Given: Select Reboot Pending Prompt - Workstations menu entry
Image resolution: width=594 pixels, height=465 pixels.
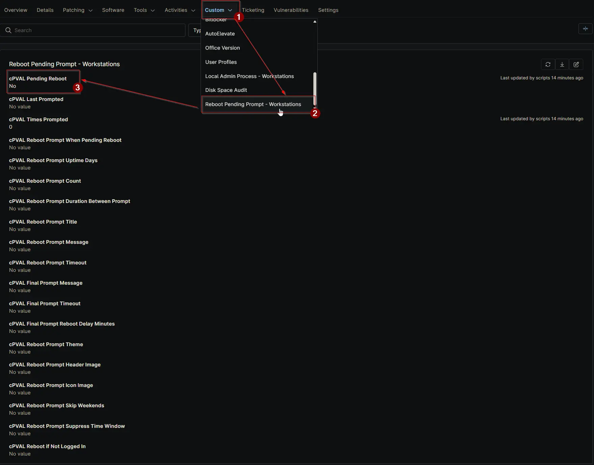Looking at the screenshot, I should (x=253, y=104).
